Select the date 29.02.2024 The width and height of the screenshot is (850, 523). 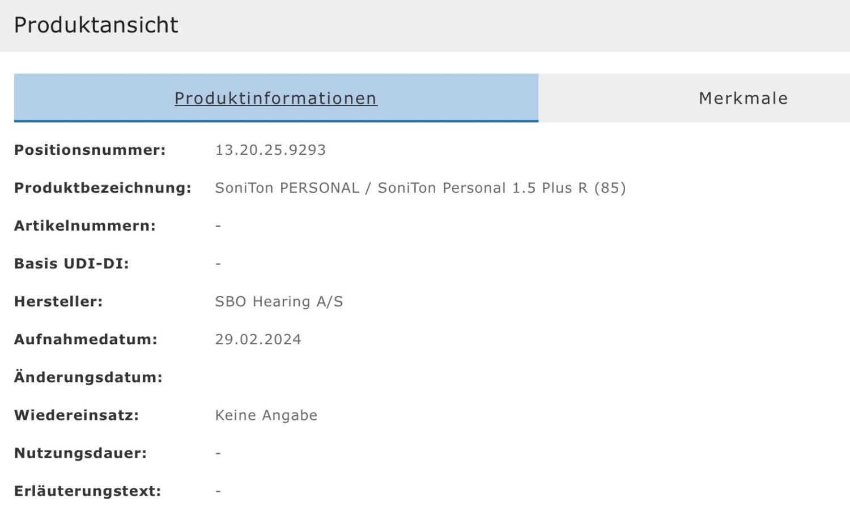tap(258, 340)
